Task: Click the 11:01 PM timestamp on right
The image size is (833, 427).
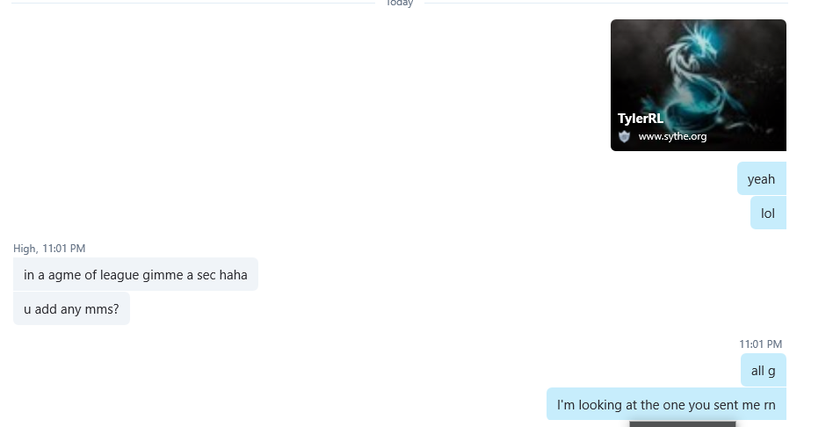Action: pos(760,344)
